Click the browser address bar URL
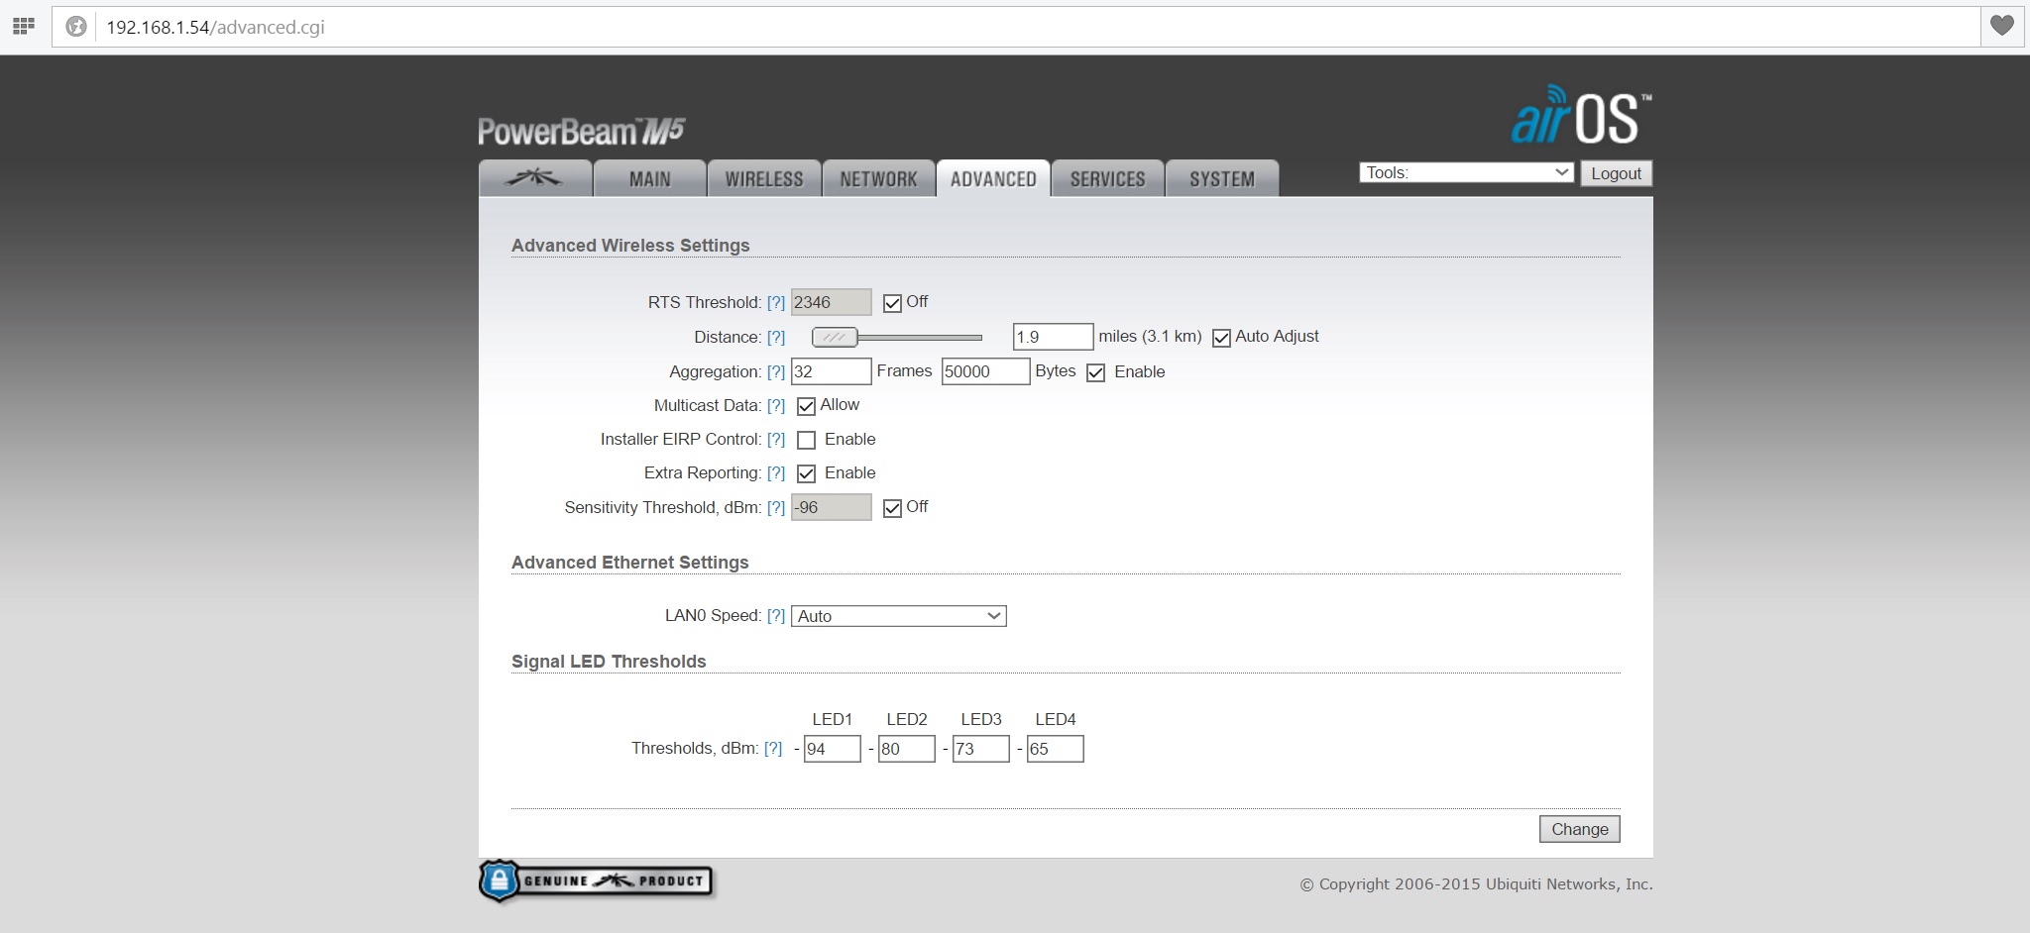This screenshot has height=933, width=2030. pyautogui.click(x=215, y=27)
